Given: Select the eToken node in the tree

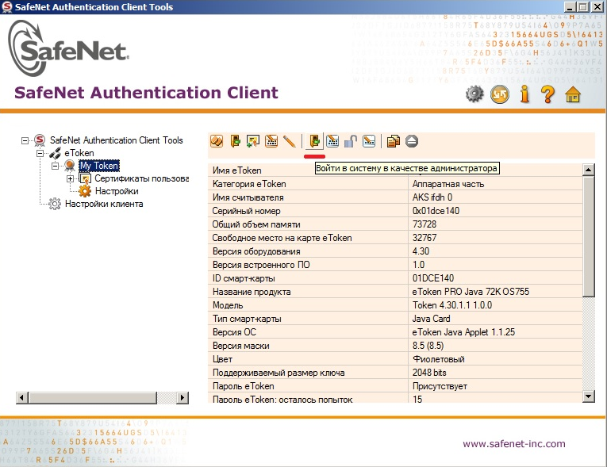Looking at the screenshot, I should click(x=79, y=153).
